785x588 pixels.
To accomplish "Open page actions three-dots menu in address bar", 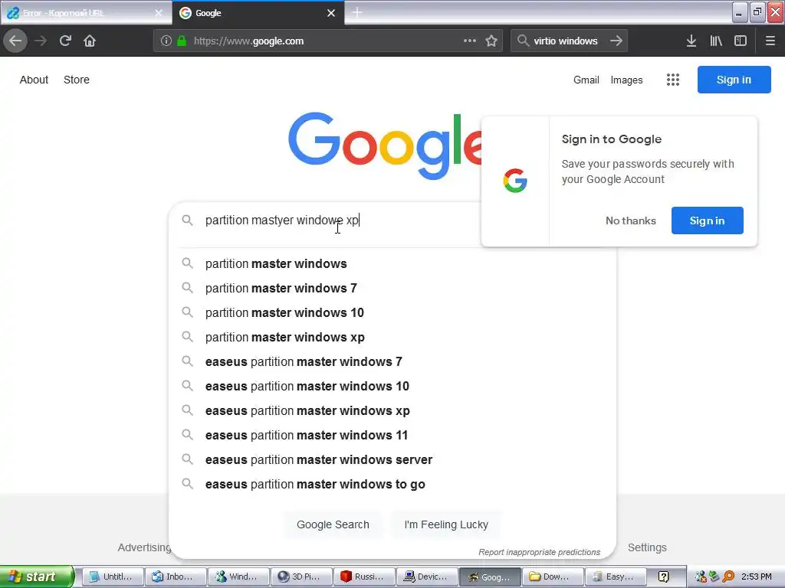I will [x=470, y=41].
